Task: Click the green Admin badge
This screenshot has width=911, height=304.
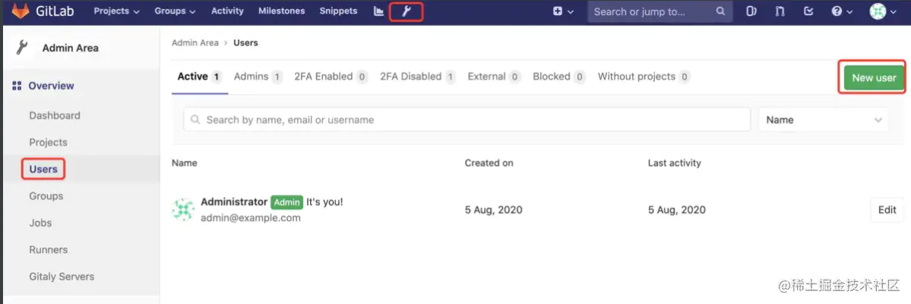Action: pyautogui.click(x=286, y=202)
